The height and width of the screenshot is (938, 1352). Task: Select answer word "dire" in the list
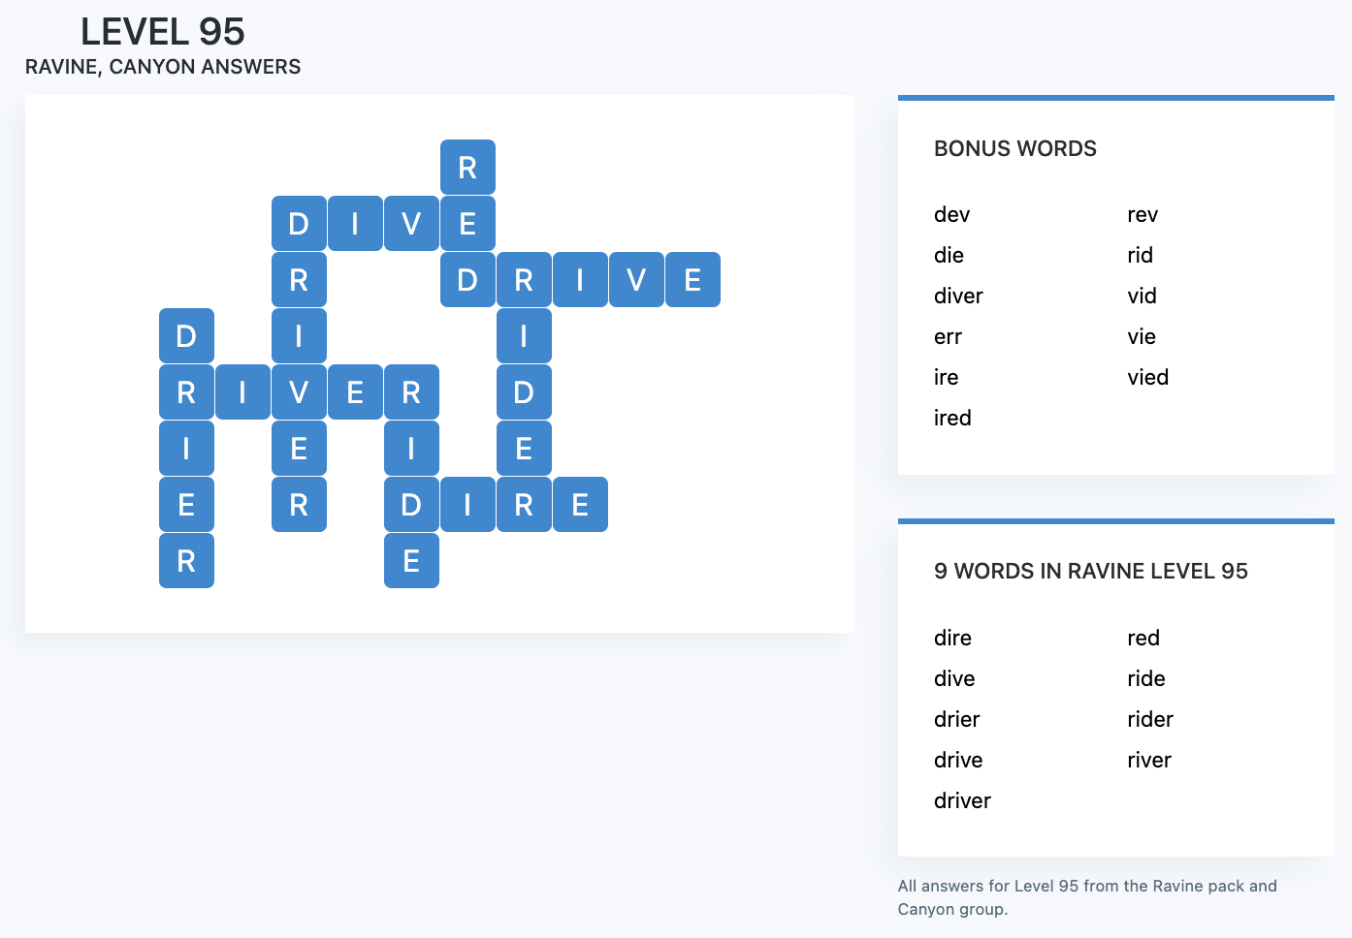(x=952, y=639)
